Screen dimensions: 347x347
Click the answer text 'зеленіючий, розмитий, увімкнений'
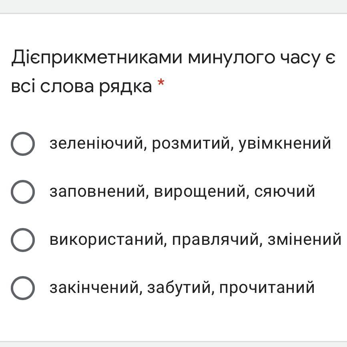click(x=190, y=143)
